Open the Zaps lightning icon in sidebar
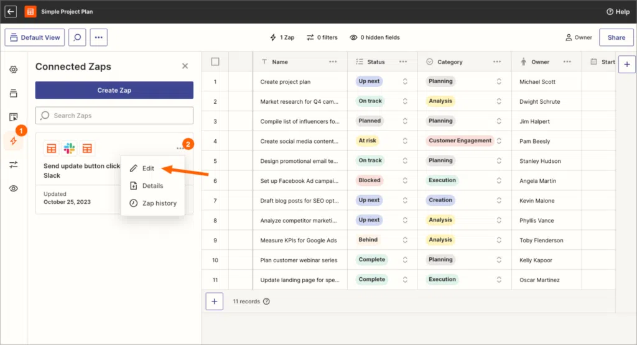 [x=14, y=141]
